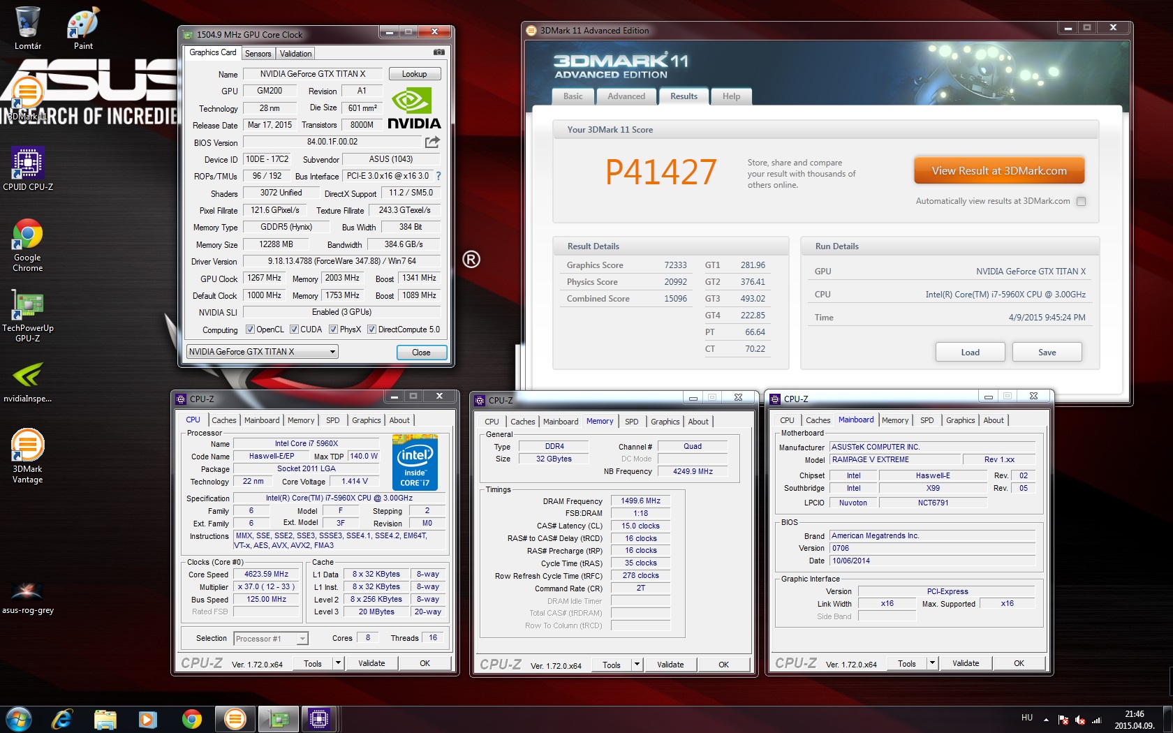
Task: Launch the 3DMark Vantage desktop icon
Action: coord(28,456)
